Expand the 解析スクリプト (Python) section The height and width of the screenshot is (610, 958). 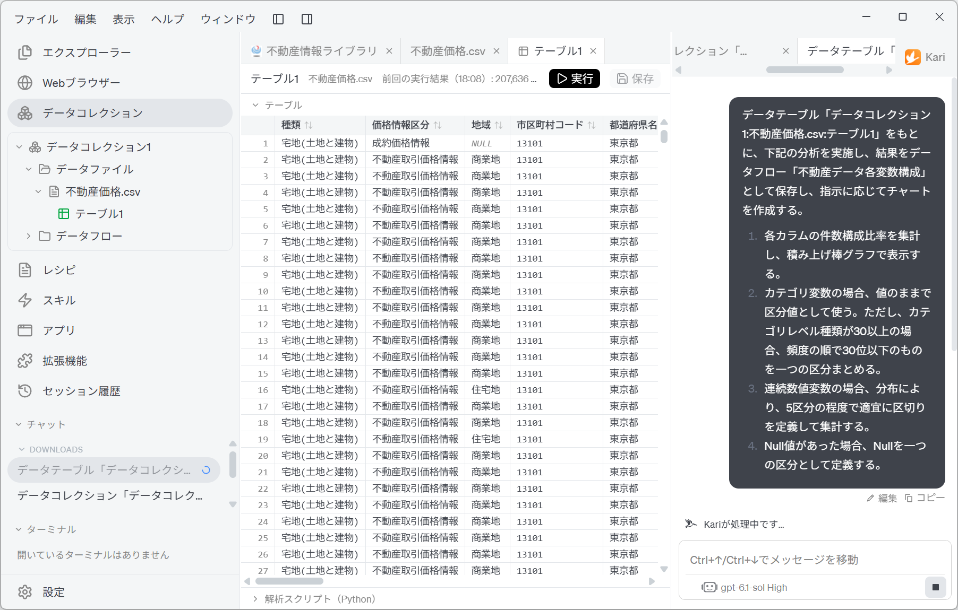(x=255, y=599)
